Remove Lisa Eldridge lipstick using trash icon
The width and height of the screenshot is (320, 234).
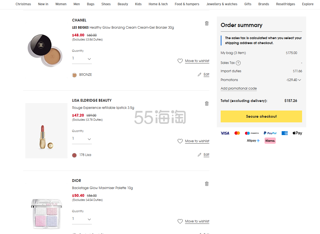click(207, 104)
